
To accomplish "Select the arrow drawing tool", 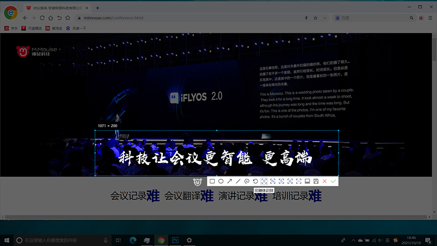I will pos(229,181).
